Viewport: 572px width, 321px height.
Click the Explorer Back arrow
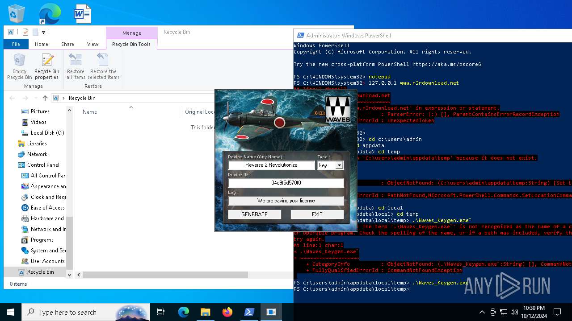pyautogui.click(x=12, y=98)
